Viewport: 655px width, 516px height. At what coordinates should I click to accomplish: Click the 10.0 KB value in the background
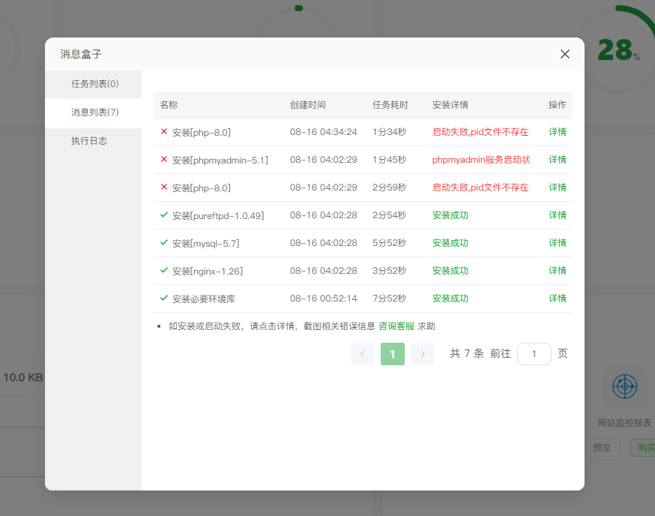[23, 377]
